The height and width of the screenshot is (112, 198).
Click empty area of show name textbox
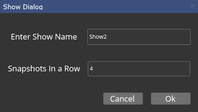(x=149, y=37)
